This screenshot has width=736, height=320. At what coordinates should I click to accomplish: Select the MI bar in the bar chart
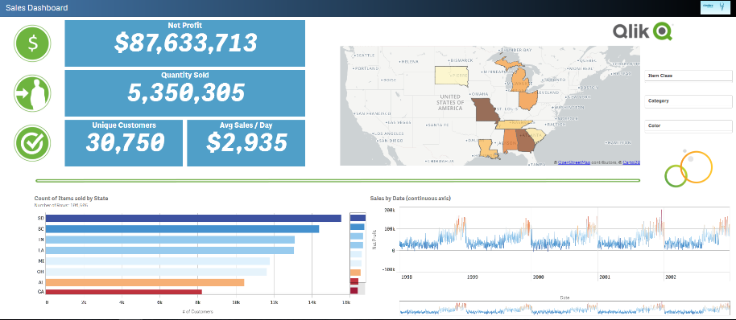pyautogui.click(x=158, y=261)
